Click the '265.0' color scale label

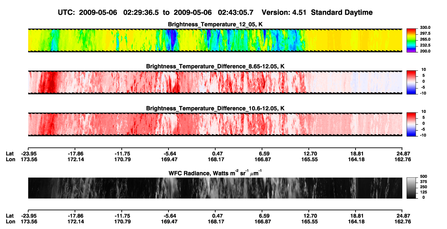click(425, 39)
